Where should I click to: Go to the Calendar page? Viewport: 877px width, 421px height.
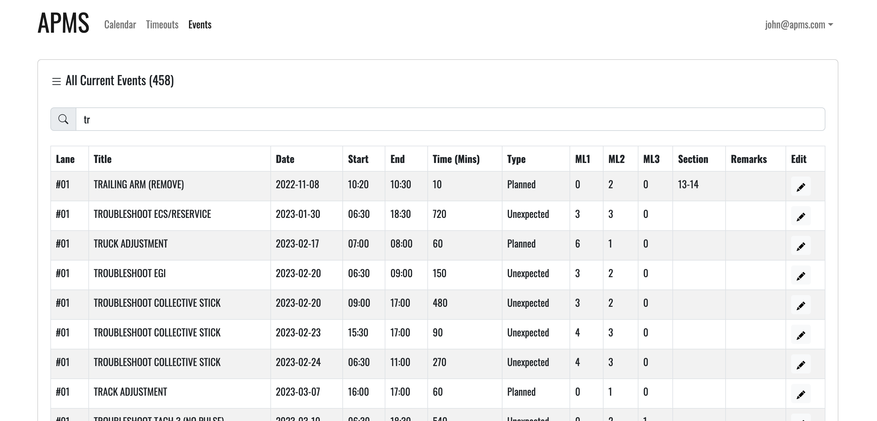coord(120,24)
